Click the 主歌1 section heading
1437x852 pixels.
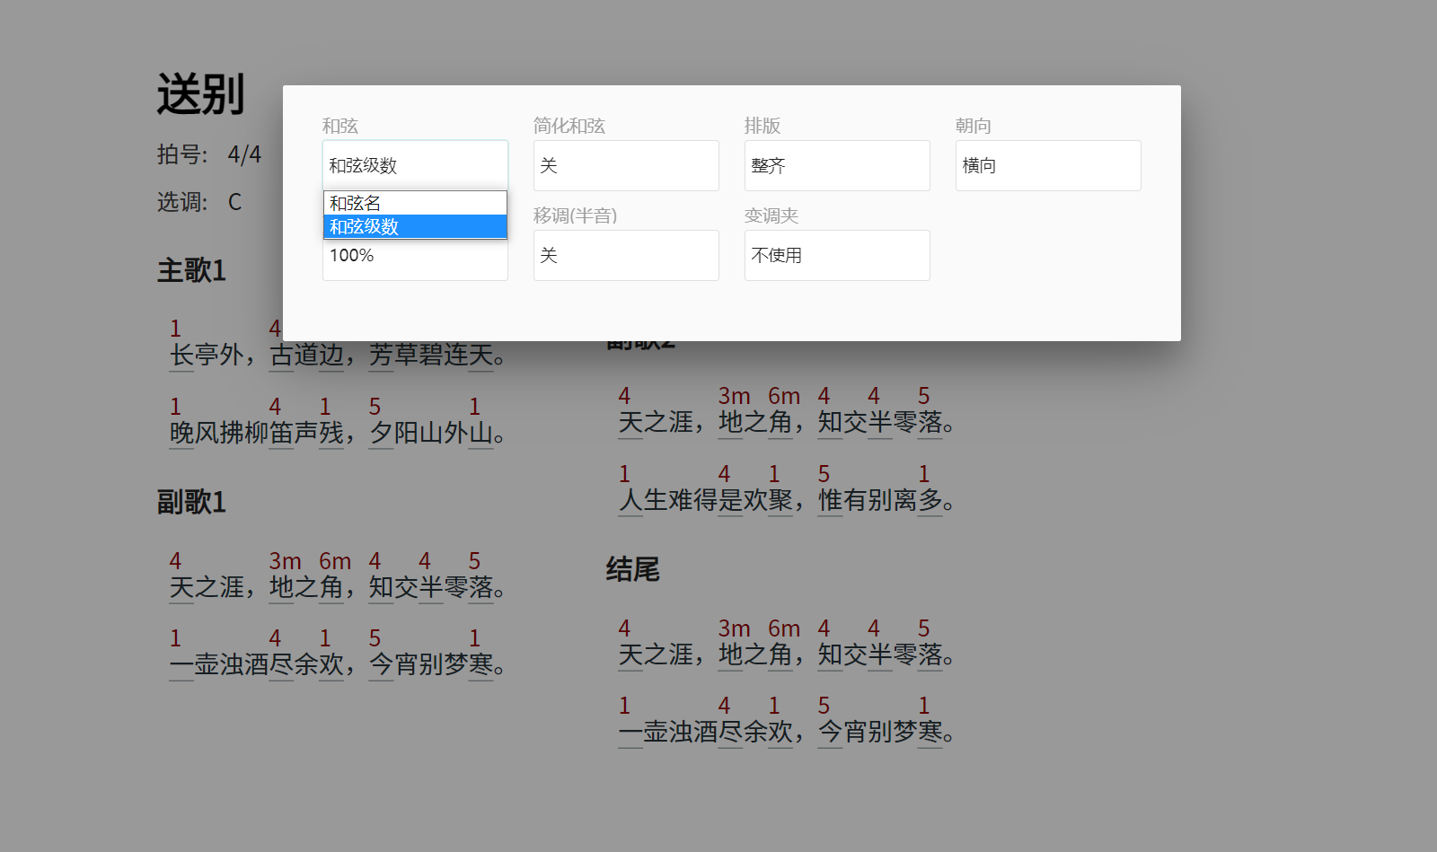click(x=191, y=270)
